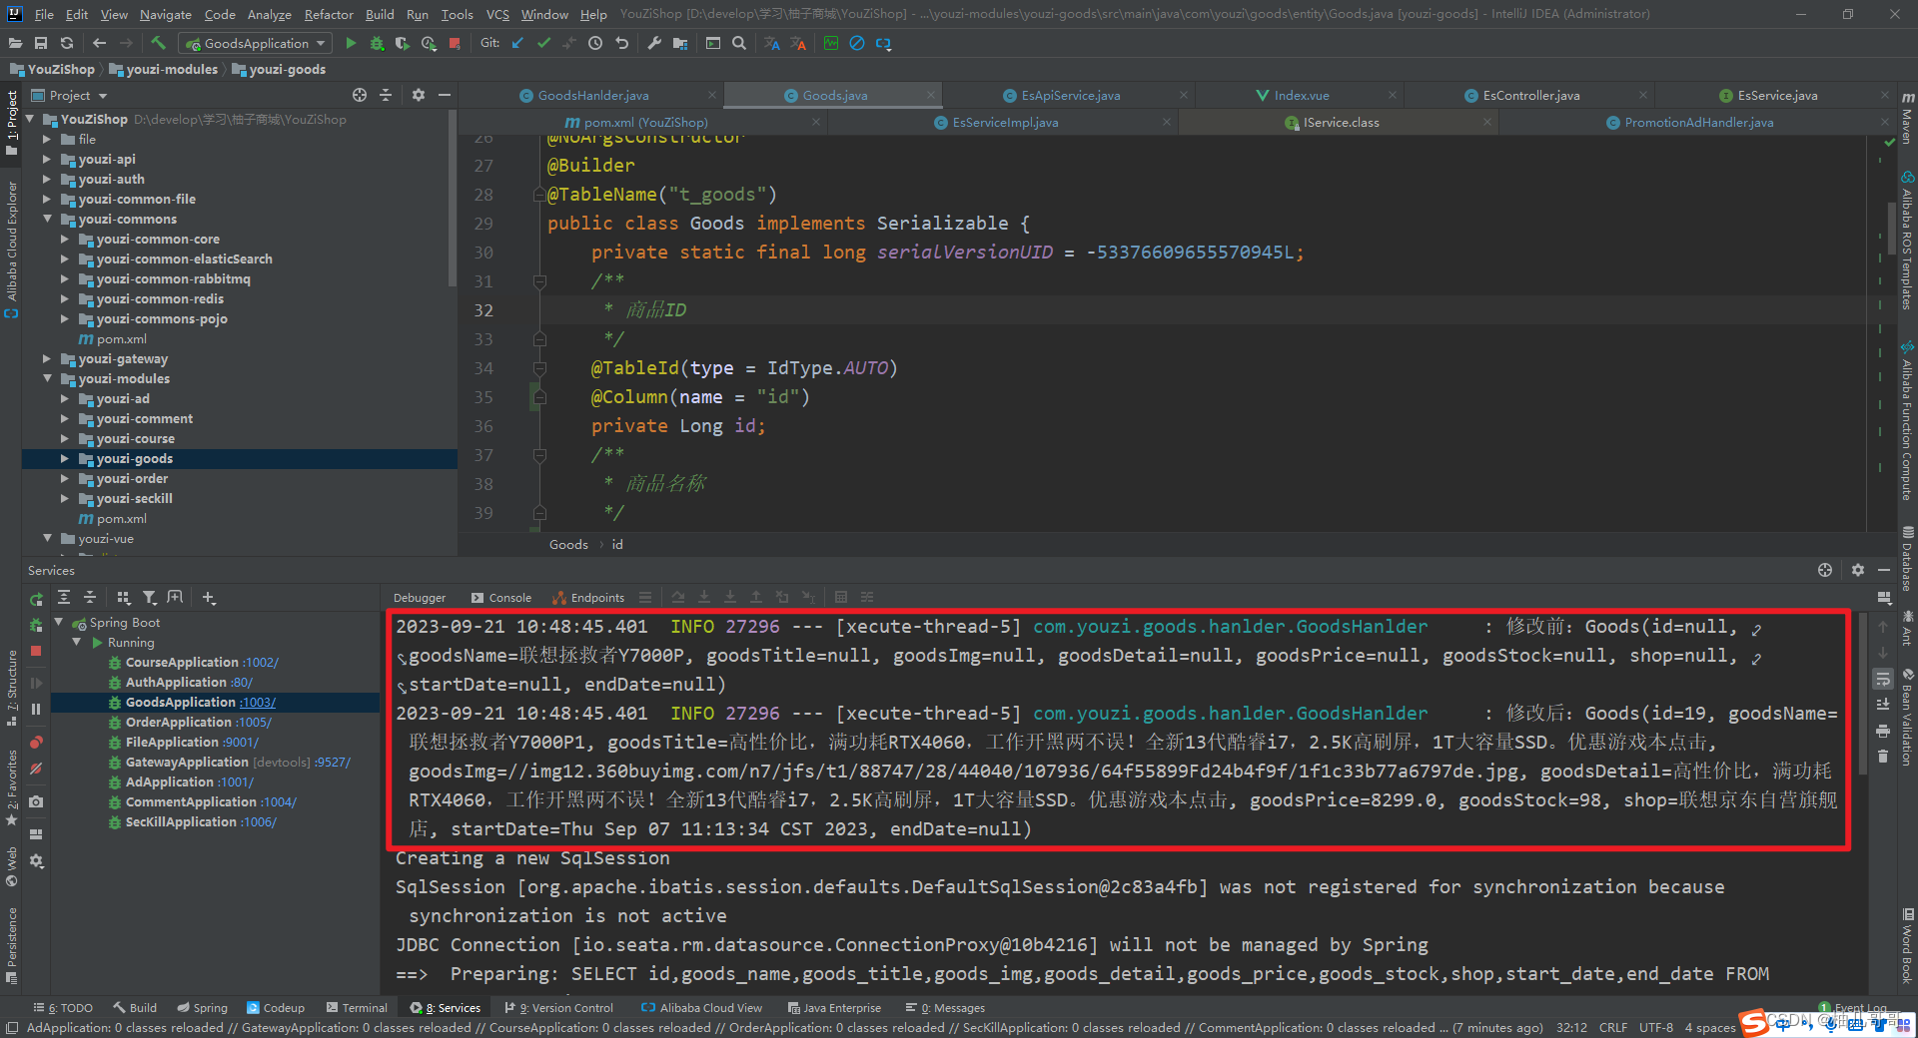
Task: Open Settings via wrench icon
Action: coord(654,43)
